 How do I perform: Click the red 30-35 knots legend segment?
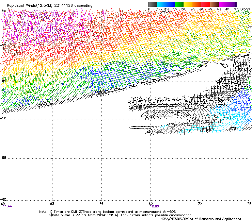click(x=206, y=4)
